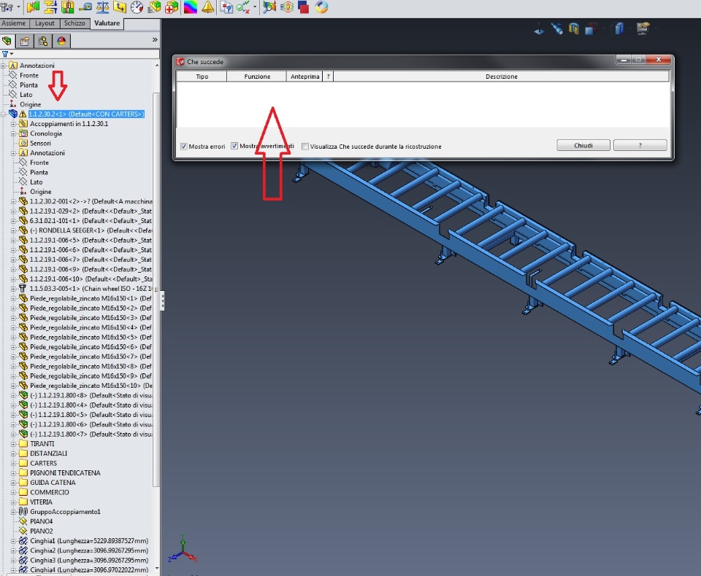Enable Visualizza Che succede durante la ricostruzione
701x576 pixels.
pos(305,147)
